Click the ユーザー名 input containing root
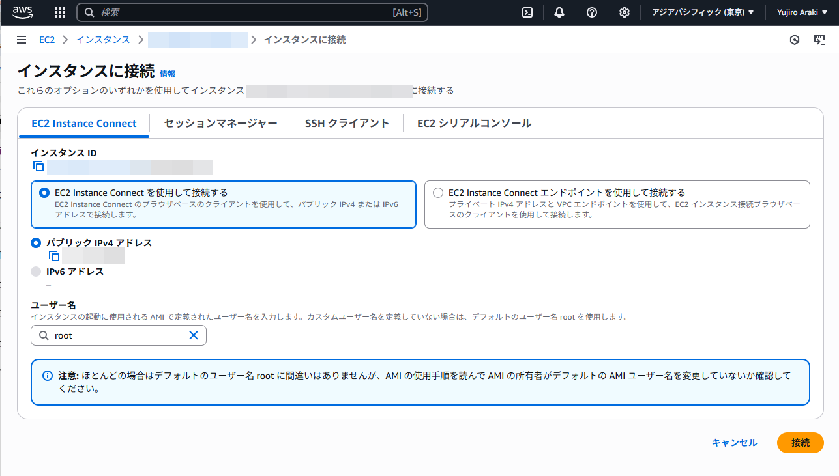The width and height of the screenshot is (839, 476). [x=119, y=335]
